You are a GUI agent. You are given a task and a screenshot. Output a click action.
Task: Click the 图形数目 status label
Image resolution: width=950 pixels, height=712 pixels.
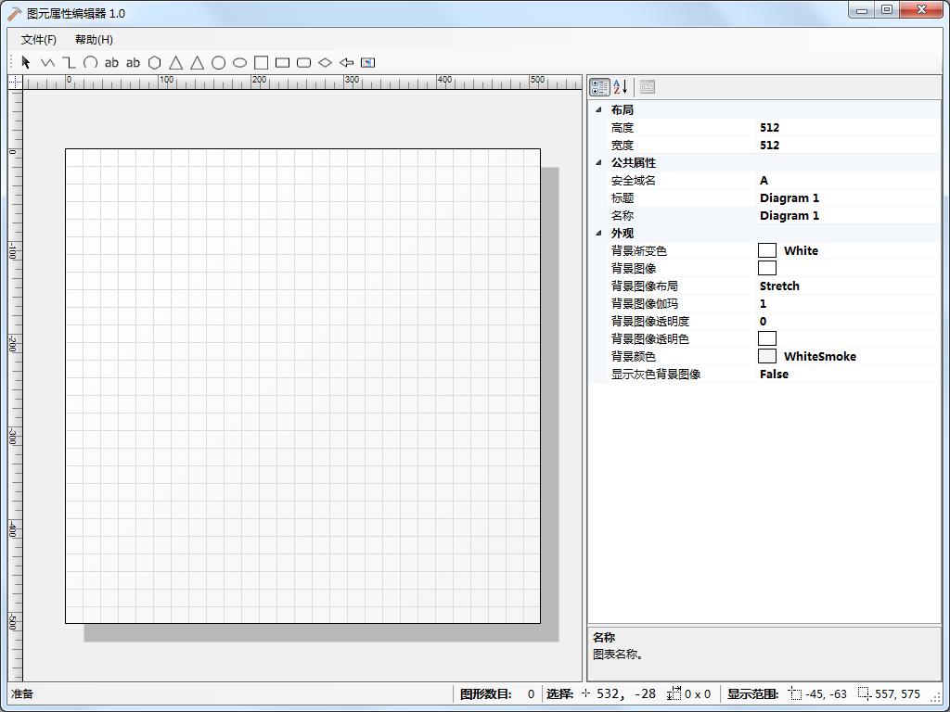click(486, 693)
